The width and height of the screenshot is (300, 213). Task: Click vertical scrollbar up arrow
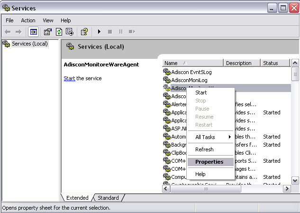[295, 63]
